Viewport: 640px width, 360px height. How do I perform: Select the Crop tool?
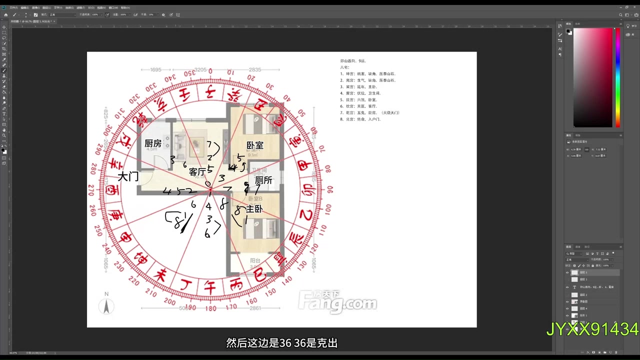(x=4, y=48)
